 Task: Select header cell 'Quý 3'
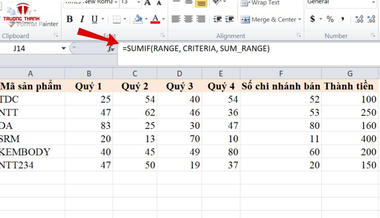[179, 86]
